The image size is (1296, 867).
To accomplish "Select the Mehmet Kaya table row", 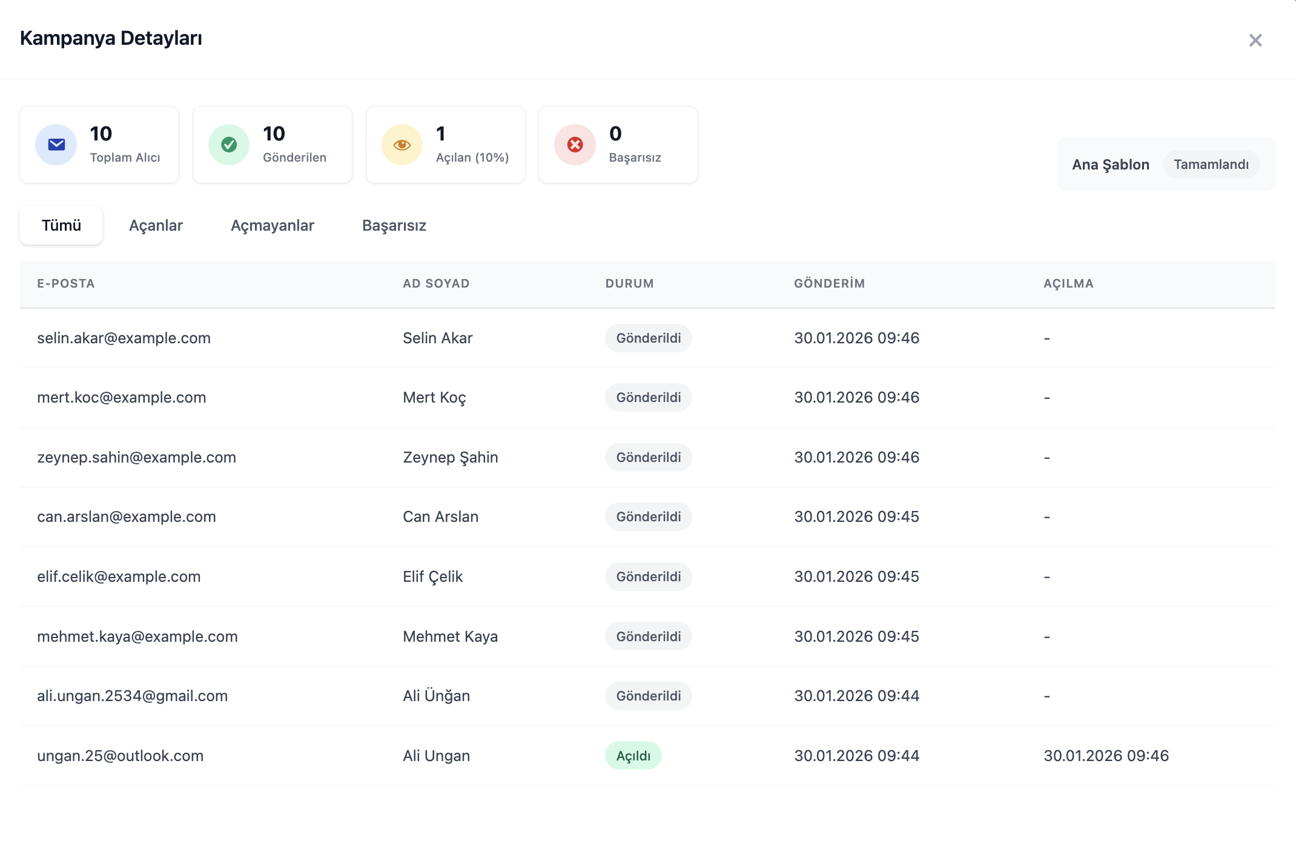I will click(450, 636).
